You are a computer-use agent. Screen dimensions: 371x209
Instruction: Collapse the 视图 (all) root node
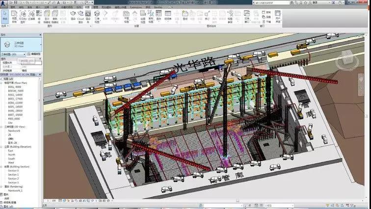[1, 79]
